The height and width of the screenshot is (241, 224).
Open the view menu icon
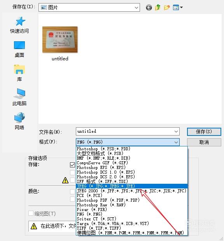(x=178, y=7)
